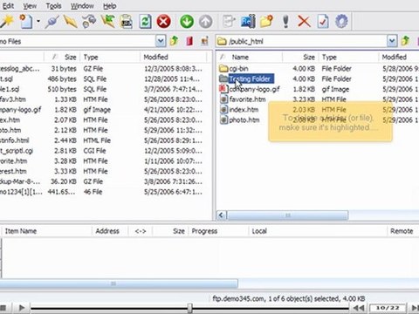Click the red X Delete icon
The width and height of the screenshot is (419, 314).
click(304, 22)
